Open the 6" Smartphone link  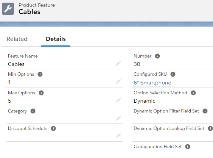[152, 83]
